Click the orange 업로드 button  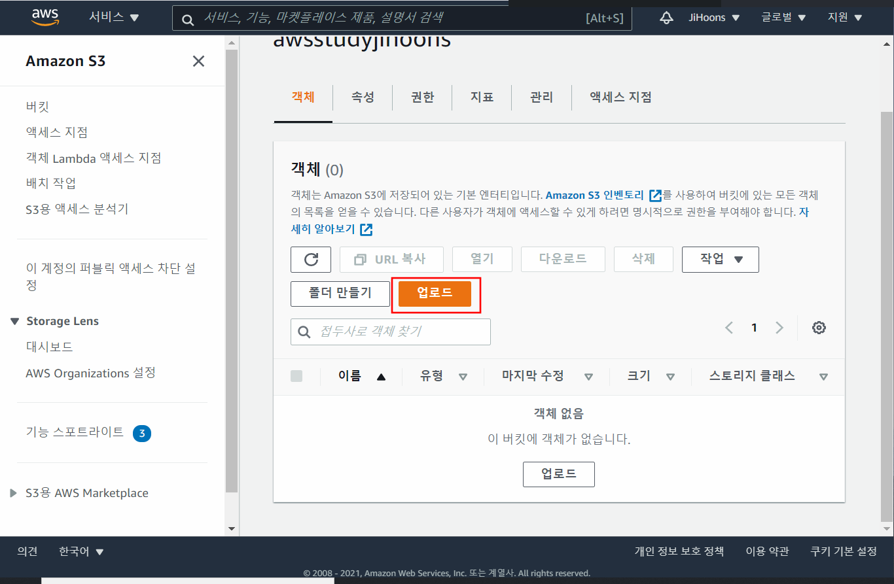point(435,294)
